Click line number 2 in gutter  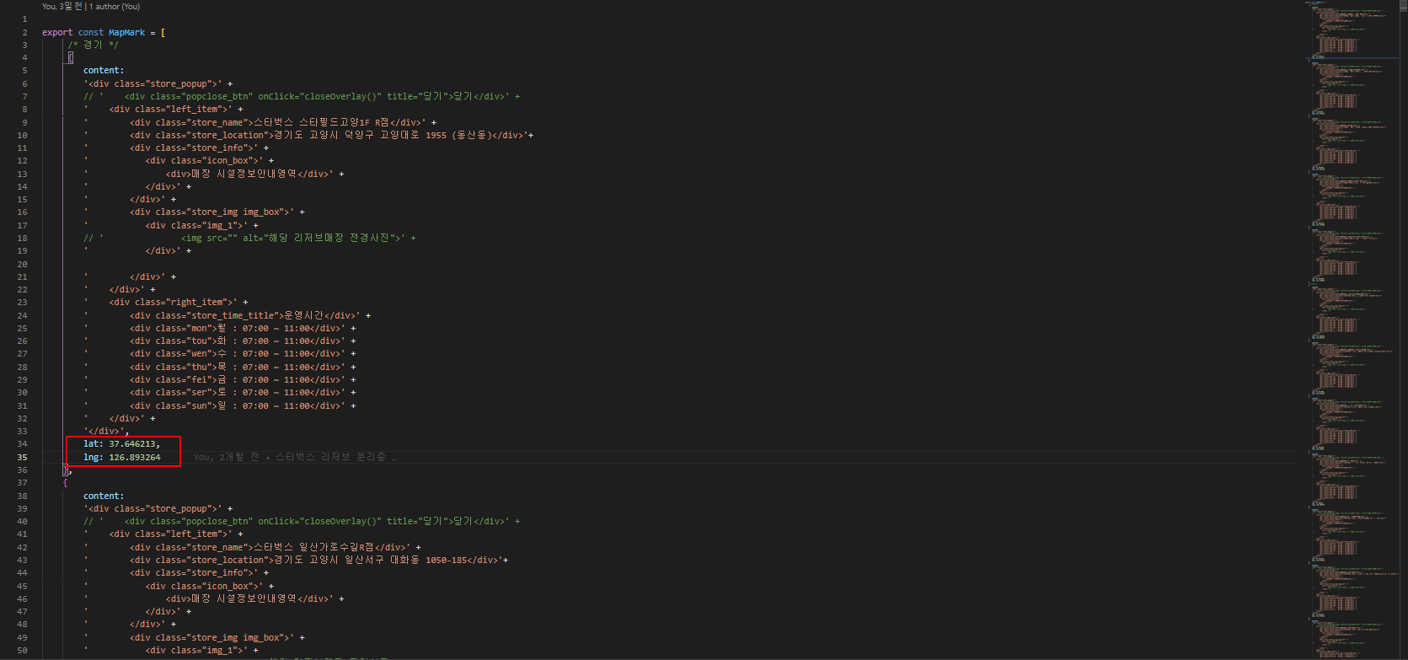[24, 32]
